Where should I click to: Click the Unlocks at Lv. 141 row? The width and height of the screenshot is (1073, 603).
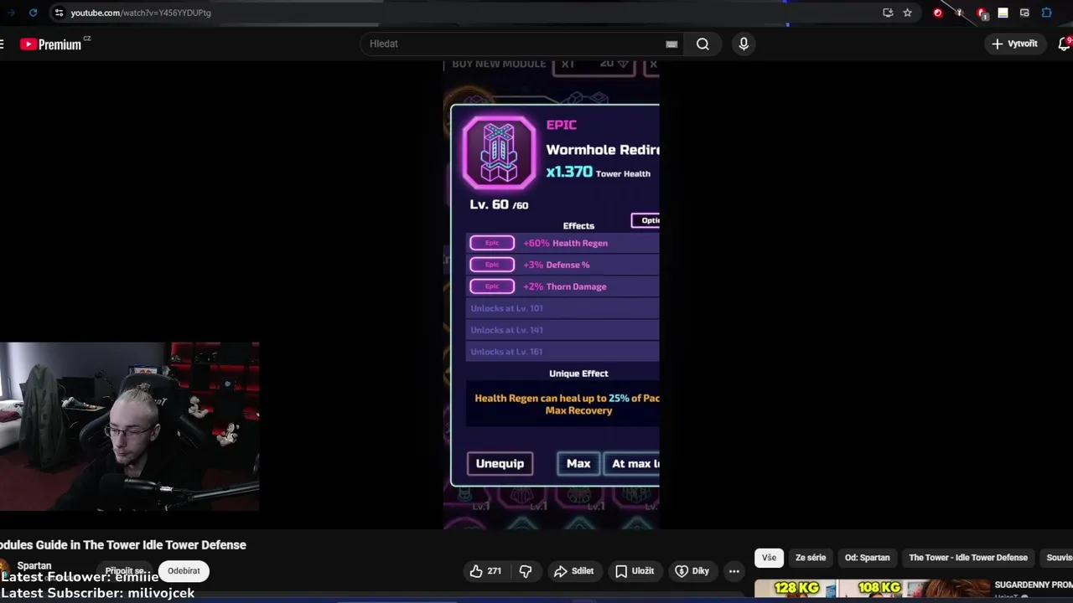click(562, 330)
